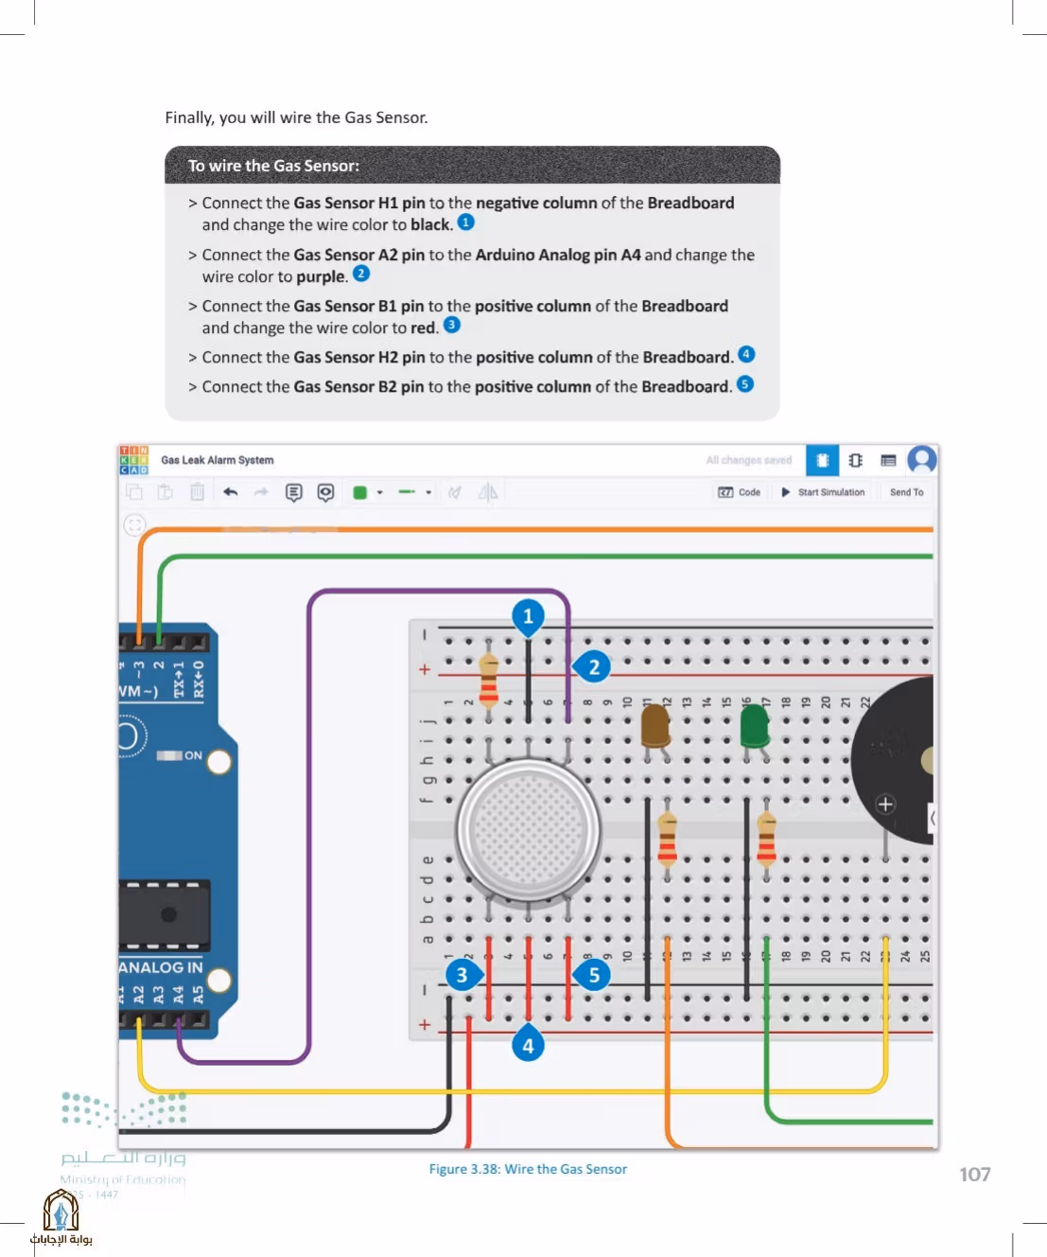Switch to Component list view

888,460
